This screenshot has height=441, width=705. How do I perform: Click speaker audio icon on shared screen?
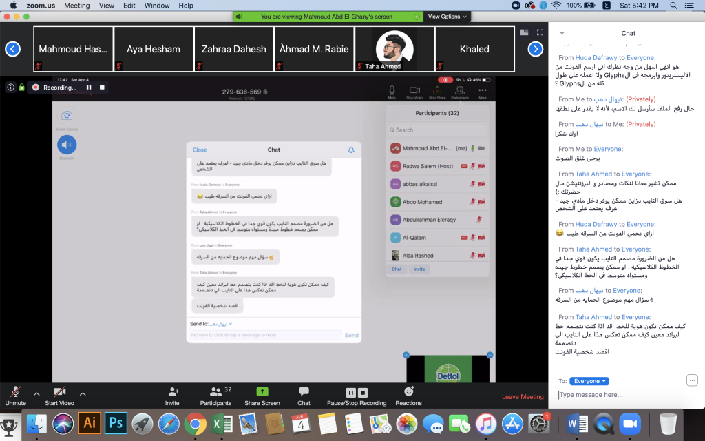[x=67, y=145]
